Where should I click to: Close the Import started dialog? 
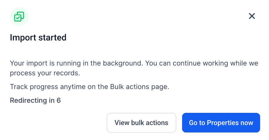252,16
